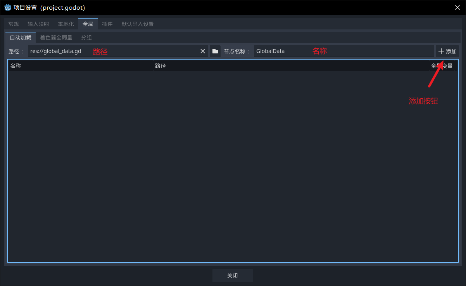Switch to the 常规 tab

point(14,24)
